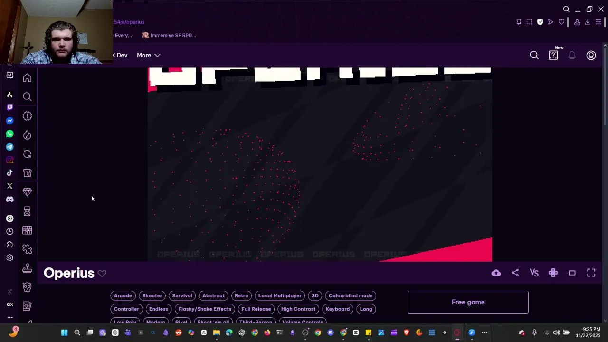The width and height of the screenshot is (608, 342).
Task: Toggle fullscreen for the game
Action: pyautogui.click(x=591, y=273)
